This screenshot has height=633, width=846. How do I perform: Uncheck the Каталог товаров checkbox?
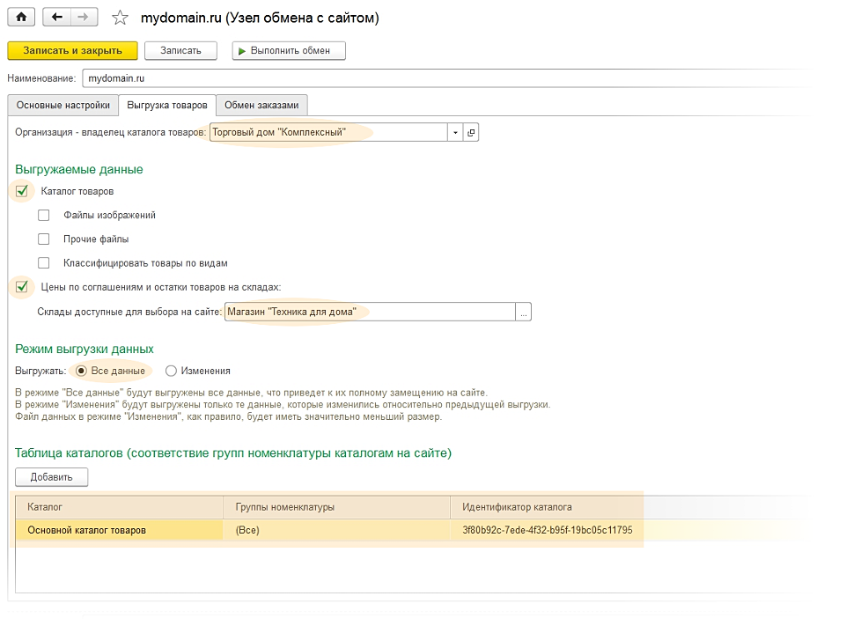pyautogui.click(x=22, y=191)
